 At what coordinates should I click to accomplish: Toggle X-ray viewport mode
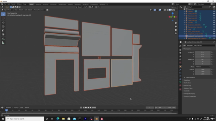165,10
